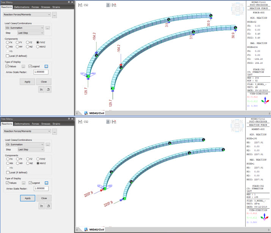Select the MX radio button in the panel with FXYZ selected

coord(7,46)
